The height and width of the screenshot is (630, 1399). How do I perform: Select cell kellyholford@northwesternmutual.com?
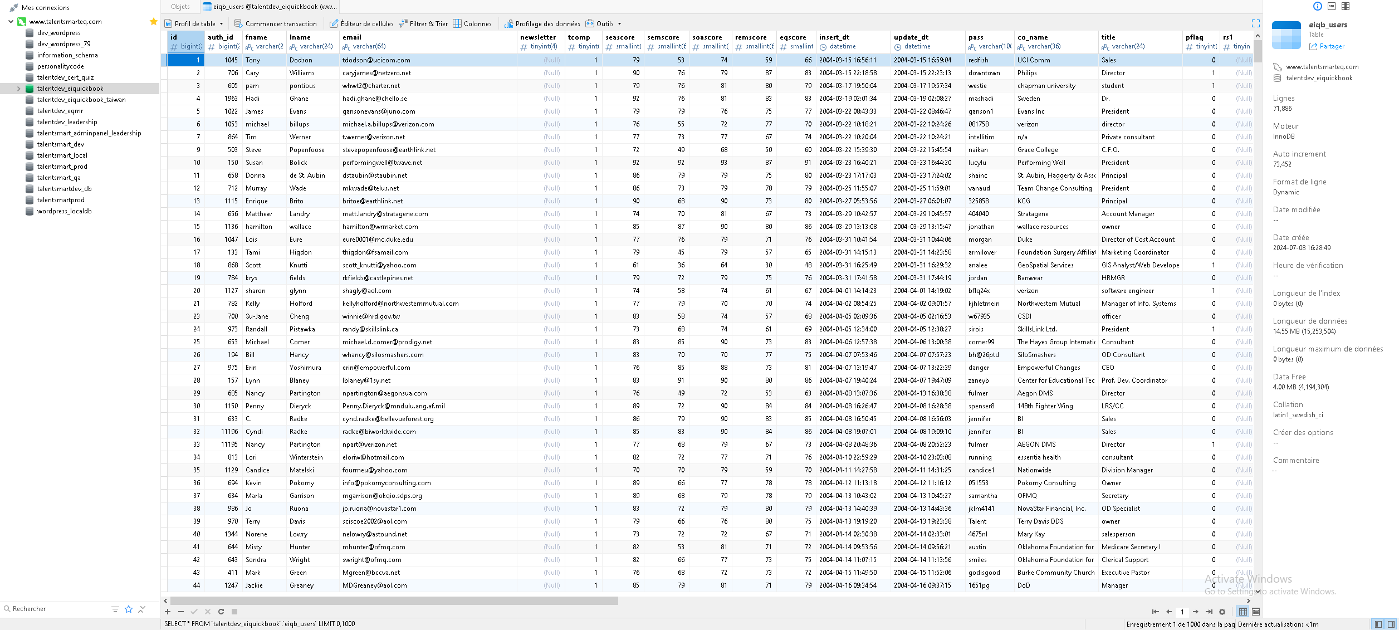click(x=428, y=304)
